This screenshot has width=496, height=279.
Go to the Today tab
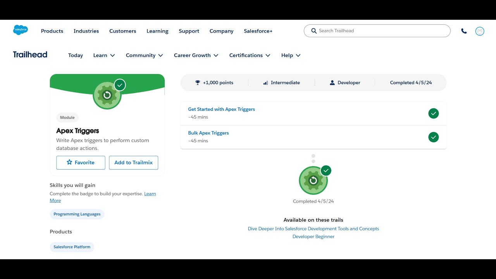[x=76, y=55]
